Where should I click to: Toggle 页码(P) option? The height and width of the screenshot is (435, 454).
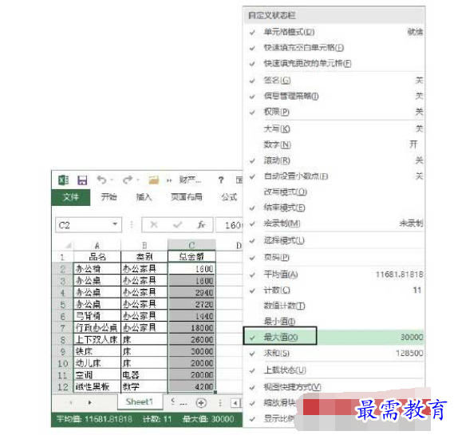[x=334, y=258]
